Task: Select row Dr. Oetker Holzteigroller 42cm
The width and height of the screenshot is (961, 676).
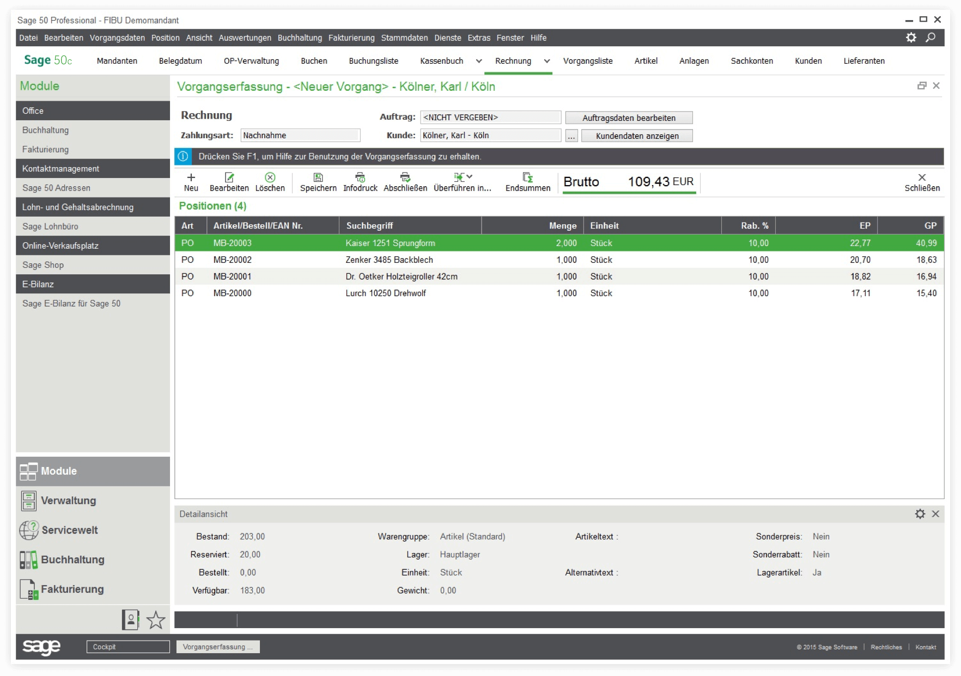Action: point(559,276)
